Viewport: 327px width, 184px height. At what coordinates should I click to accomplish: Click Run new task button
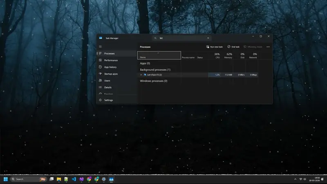pyautogui.click(x=215, y=47)
